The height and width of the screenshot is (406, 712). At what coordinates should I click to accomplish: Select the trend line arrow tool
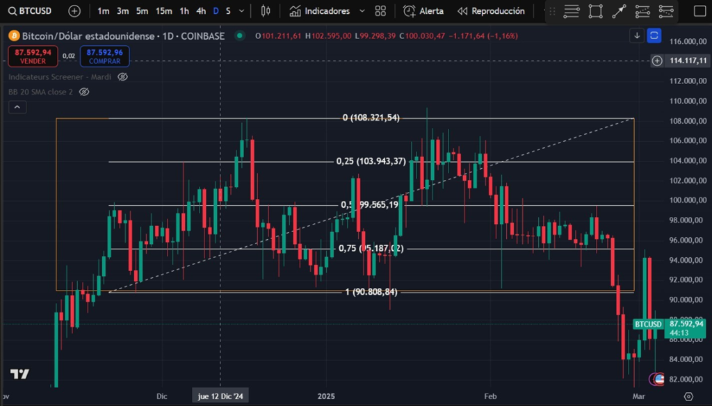click(619, 11)
